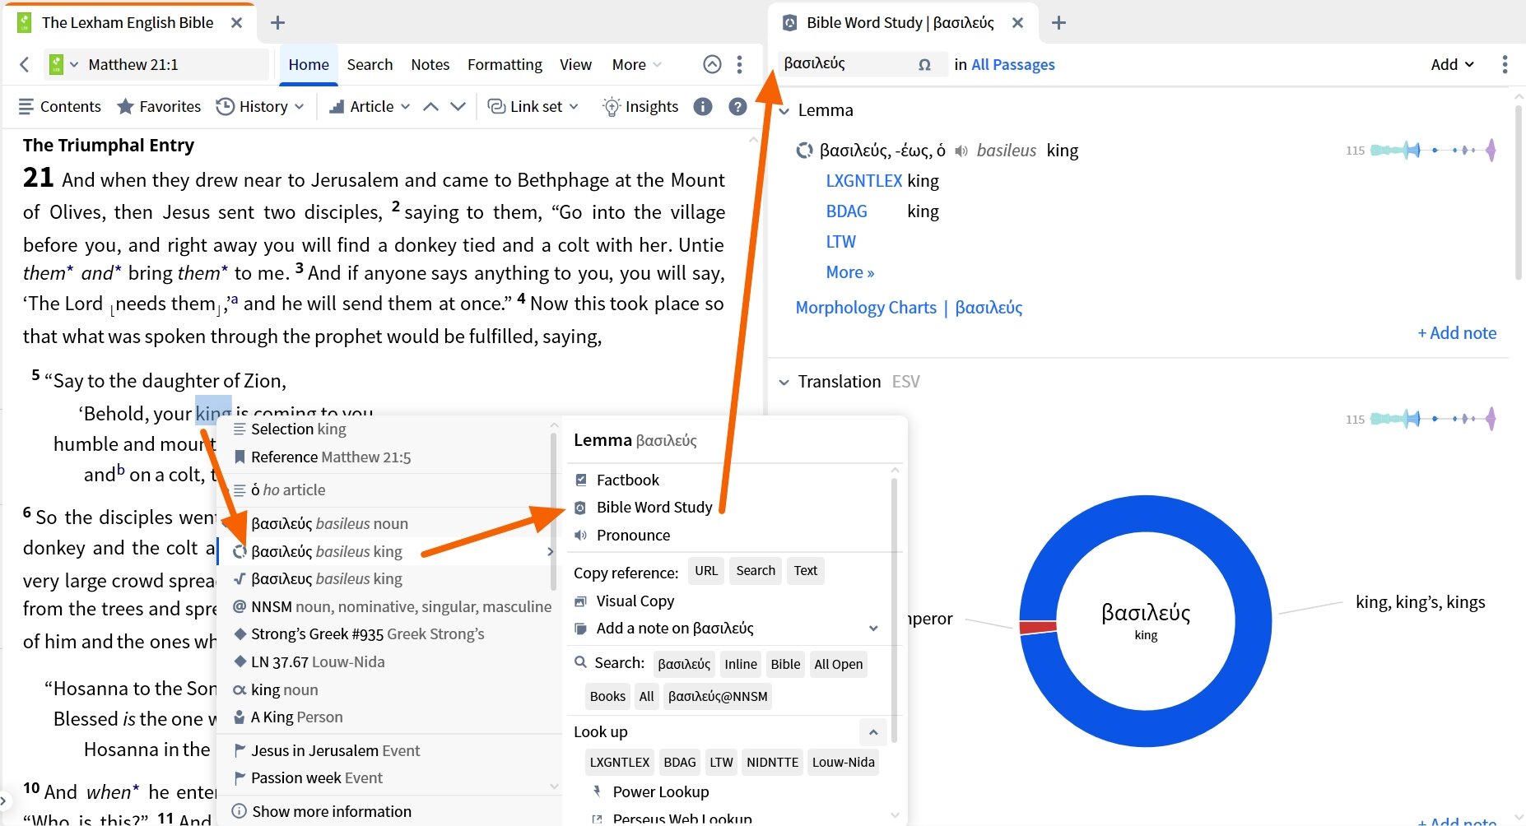Click the Favorites star
This screenshot has width=1526, height=826.
159,106
